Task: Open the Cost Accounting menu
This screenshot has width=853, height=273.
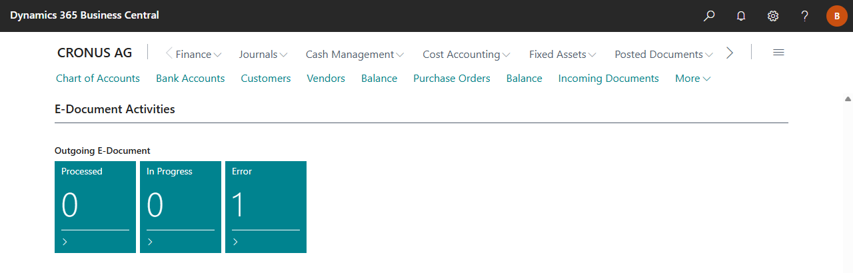Action: [466, 55]
